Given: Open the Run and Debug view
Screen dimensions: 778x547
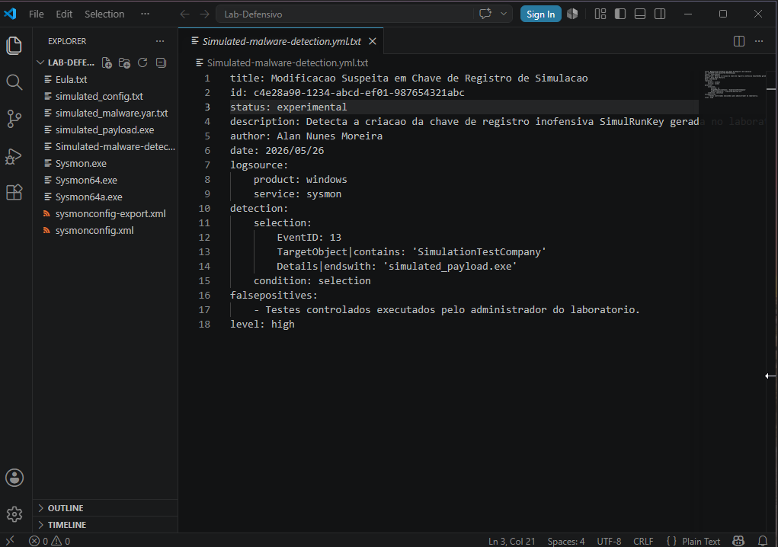Looking at the screenshot, I should click(x=14, y=155).
